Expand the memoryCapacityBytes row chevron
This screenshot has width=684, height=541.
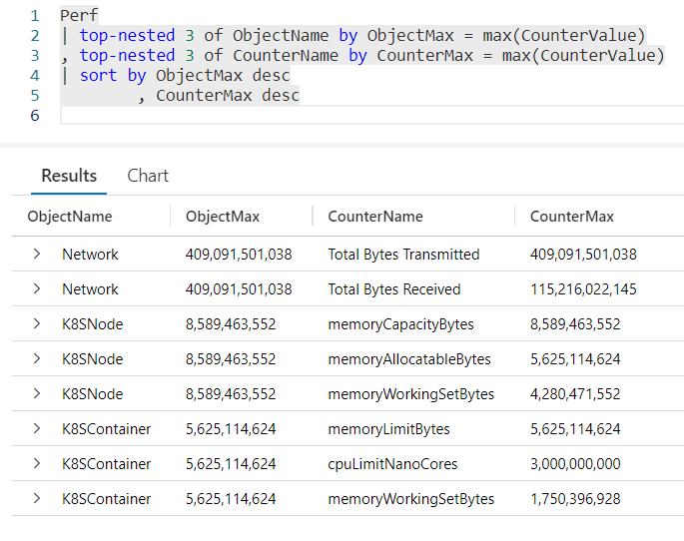coord(37,324)
